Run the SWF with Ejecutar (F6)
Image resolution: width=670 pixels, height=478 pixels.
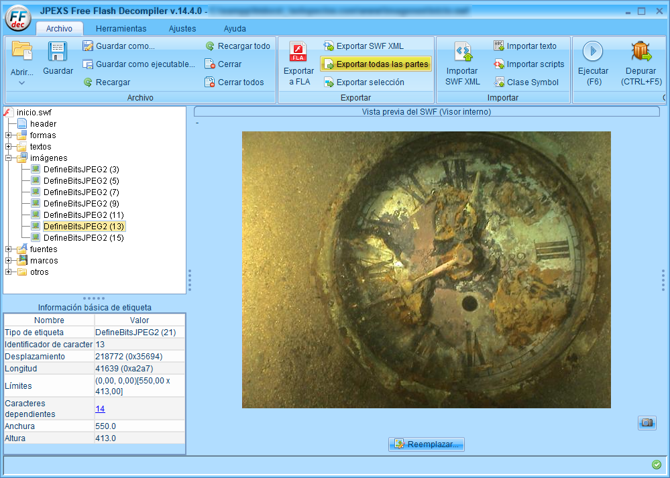click(x=592, y=52)
